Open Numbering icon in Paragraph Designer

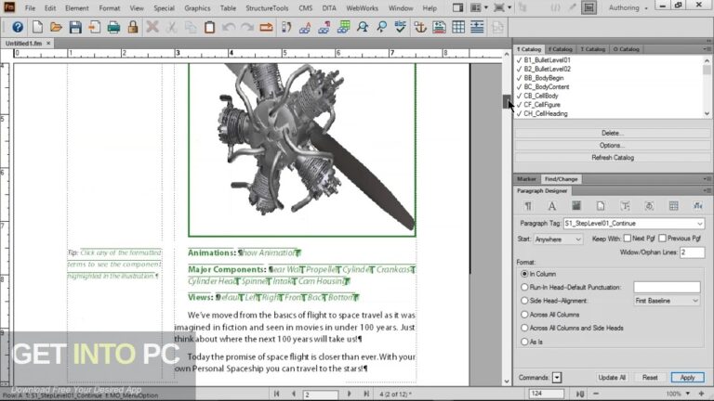(625, 206)
